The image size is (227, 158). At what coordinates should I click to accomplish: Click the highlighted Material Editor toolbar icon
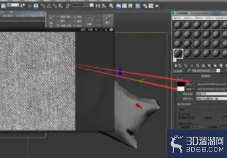138,6
